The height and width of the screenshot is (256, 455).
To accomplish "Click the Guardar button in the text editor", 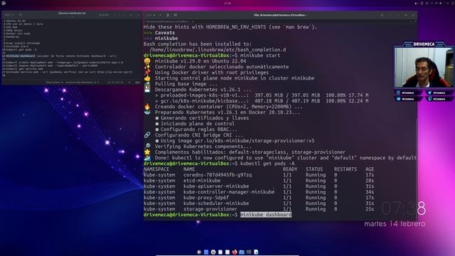I will [104, 14].
